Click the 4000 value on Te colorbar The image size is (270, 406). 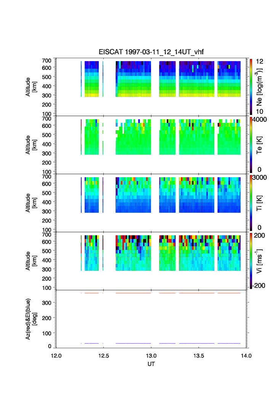[259, 120]
